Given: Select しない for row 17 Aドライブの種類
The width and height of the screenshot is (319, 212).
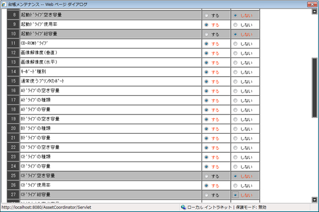Looking at the screenshot, I should tap(236, 101).
